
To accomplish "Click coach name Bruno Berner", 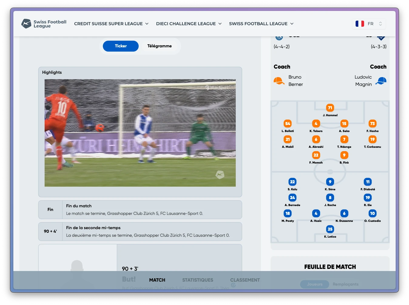I will click(x=296, y=81).
